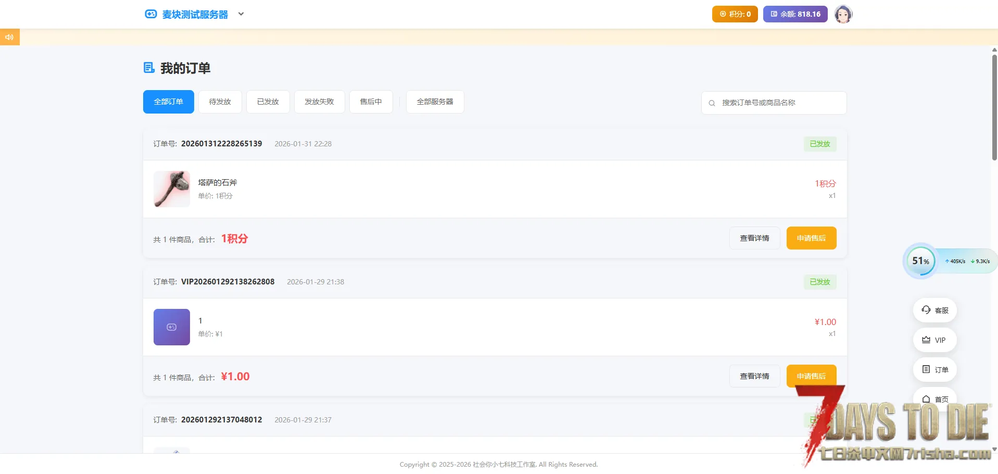998x474 pixels.
Task: Show 发放失败 orders tab
Action: [319, 102]
